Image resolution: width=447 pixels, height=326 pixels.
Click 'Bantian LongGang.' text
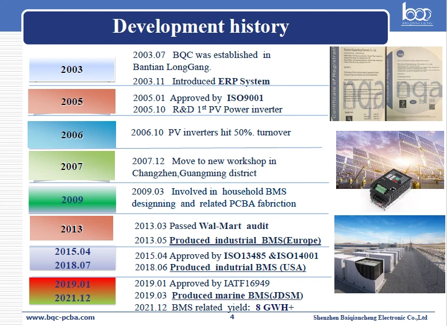172,67
